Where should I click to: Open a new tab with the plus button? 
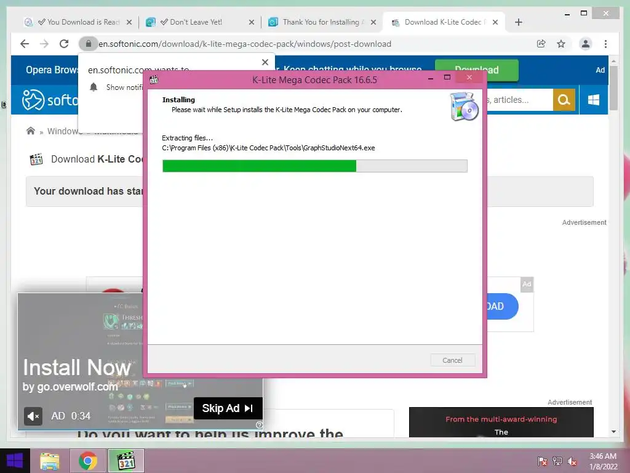(x=518, y=22)
